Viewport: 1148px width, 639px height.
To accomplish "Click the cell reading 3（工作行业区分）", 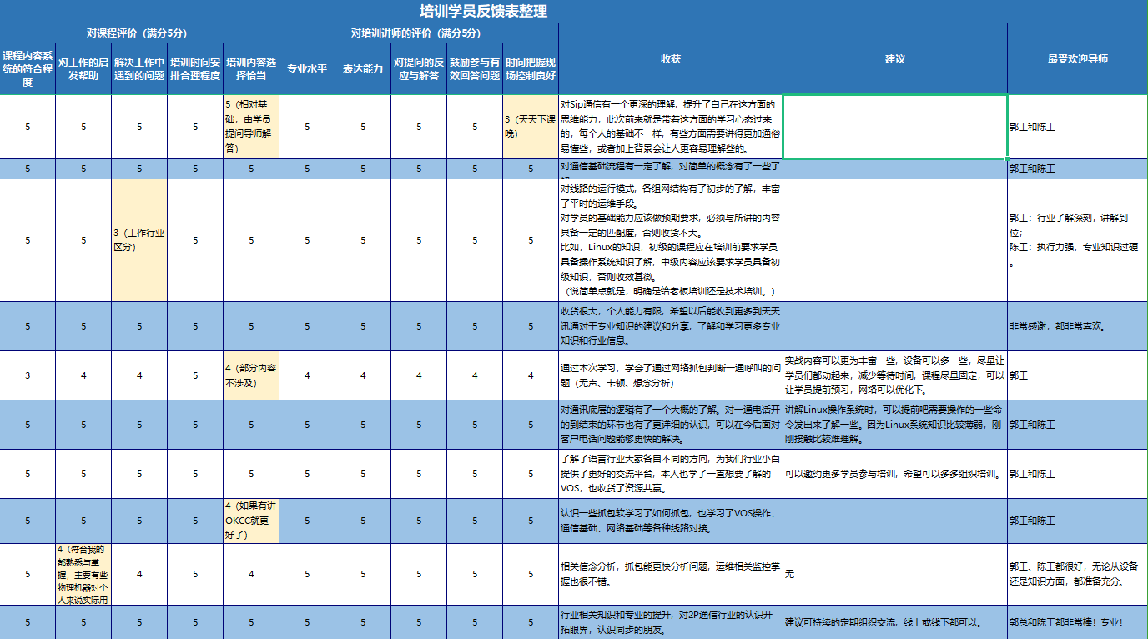I will click(139, 240).
